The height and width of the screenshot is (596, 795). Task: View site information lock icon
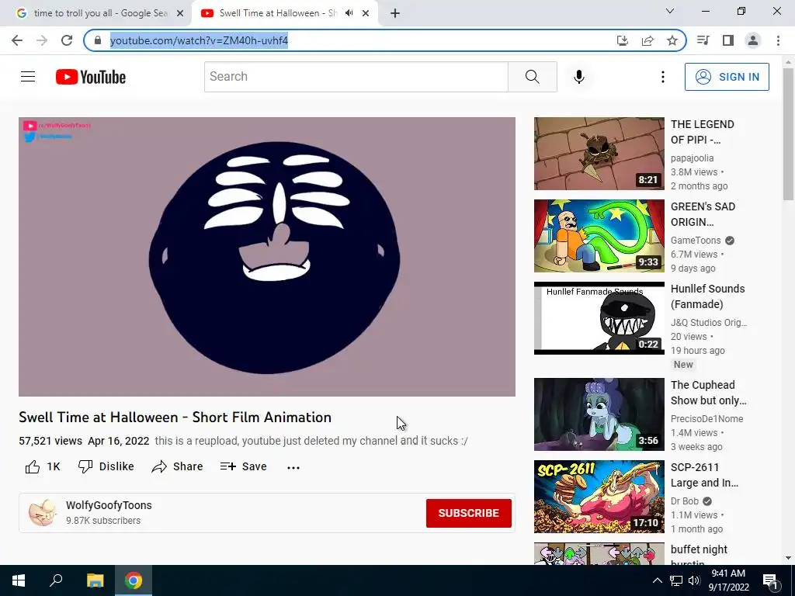(98, 40)
